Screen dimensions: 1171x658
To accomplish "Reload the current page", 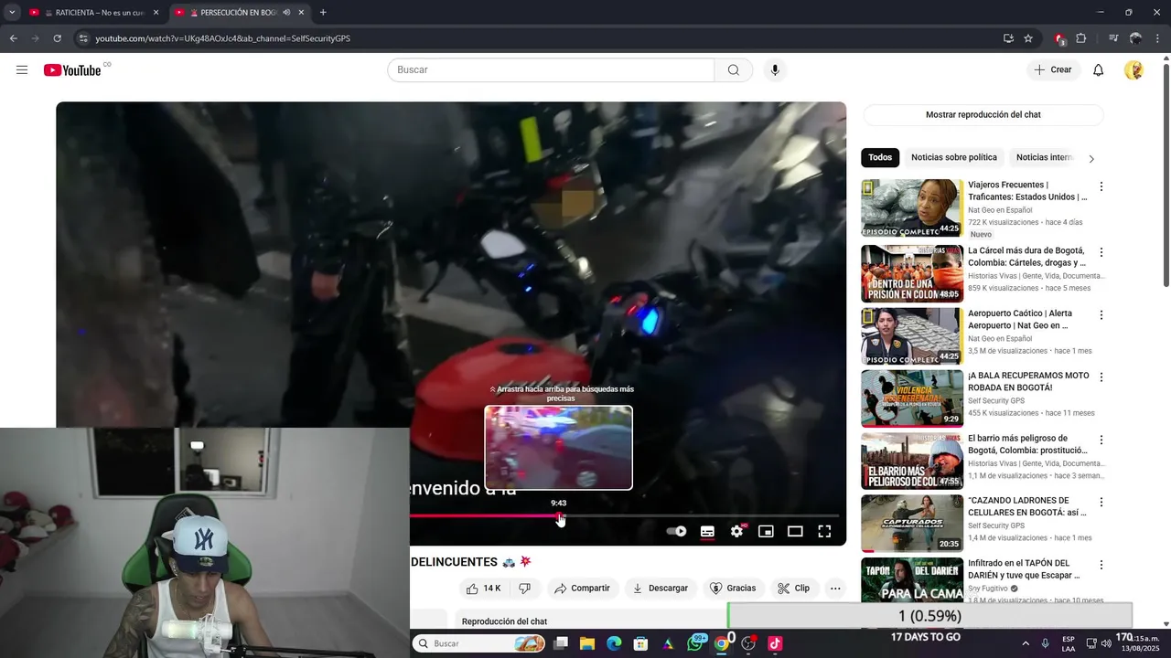I will click(57, 38).
